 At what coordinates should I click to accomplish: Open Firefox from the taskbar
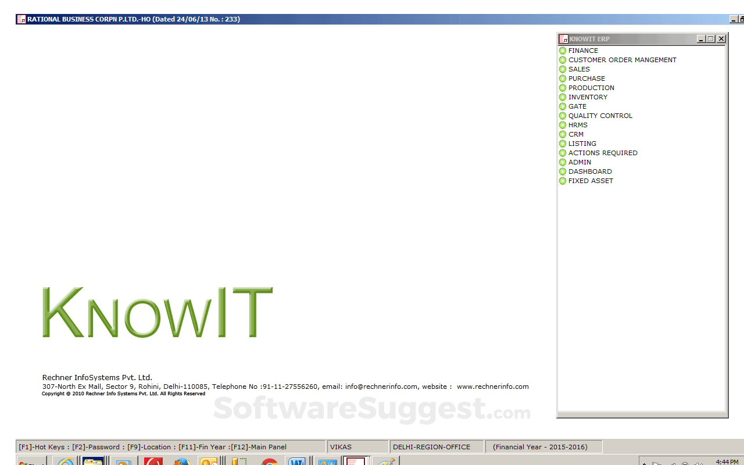(x=181, y=462)
